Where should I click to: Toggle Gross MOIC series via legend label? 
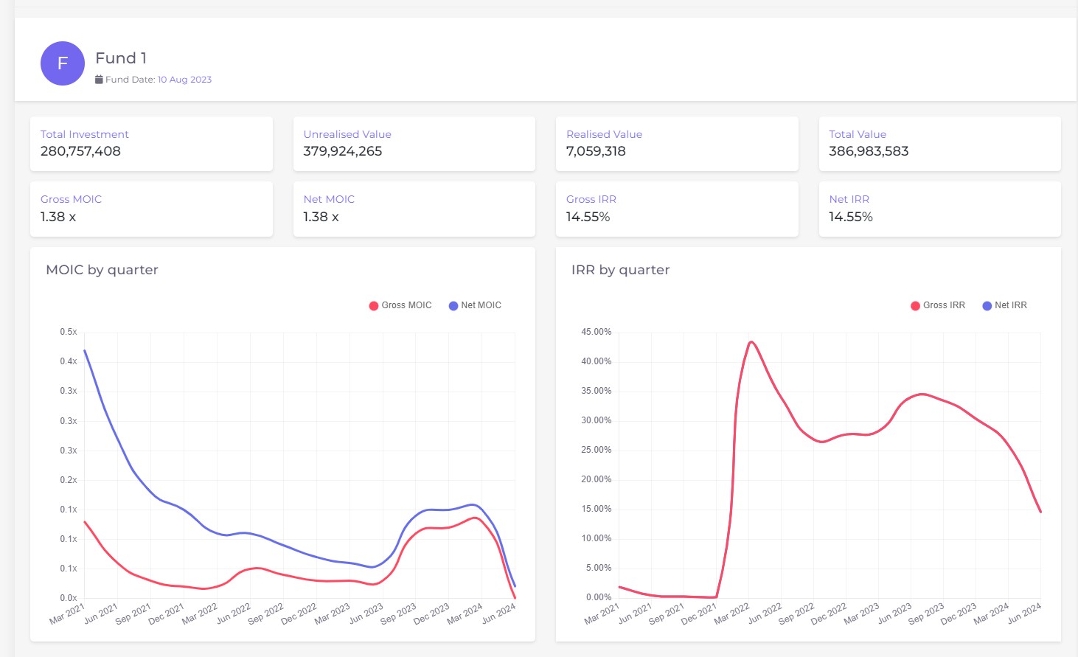(406, 305)
